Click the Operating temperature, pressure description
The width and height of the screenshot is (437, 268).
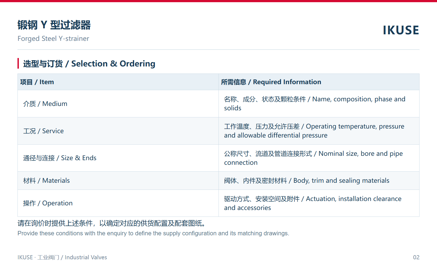pyautogui.click(x=314, y=131)
